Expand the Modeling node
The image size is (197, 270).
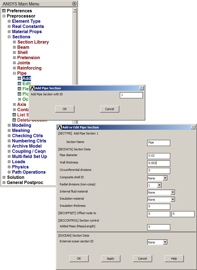9,125
